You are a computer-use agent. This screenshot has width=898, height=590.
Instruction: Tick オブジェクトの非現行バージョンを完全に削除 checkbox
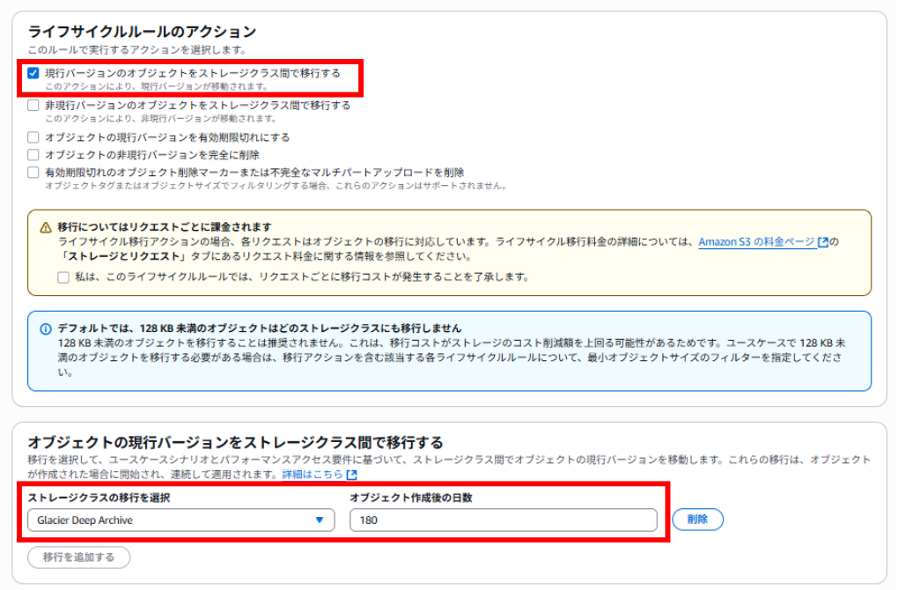[x=33, y=155]
